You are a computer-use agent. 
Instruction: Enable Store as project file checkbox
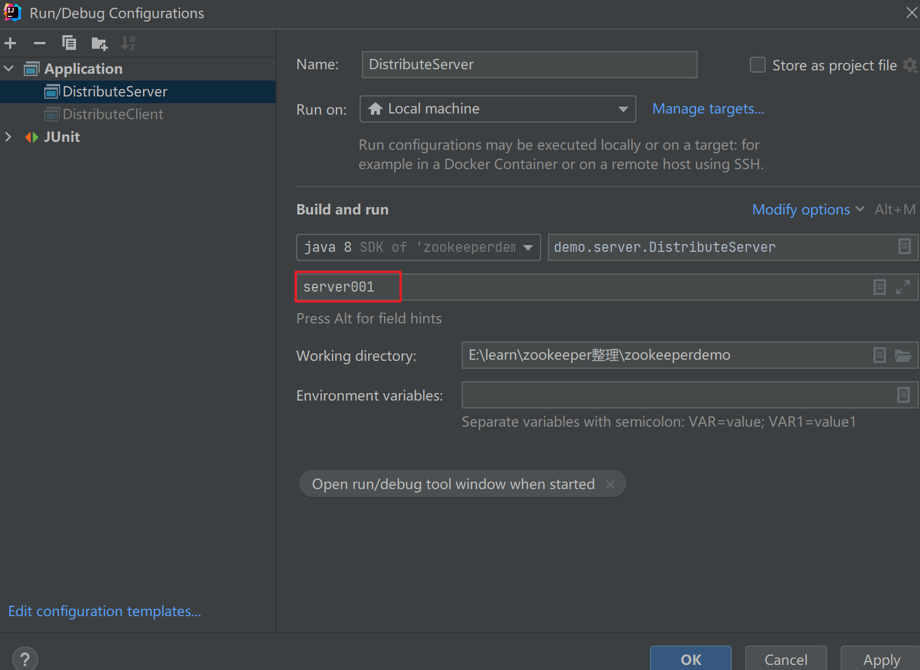[x=758, y=65]
